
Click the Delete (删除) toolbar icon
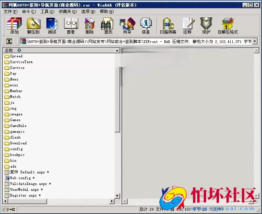coord(90,25)
